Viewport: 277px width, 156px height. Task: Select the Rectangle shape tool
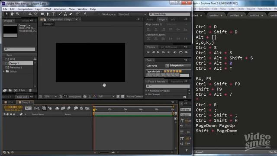42,14
